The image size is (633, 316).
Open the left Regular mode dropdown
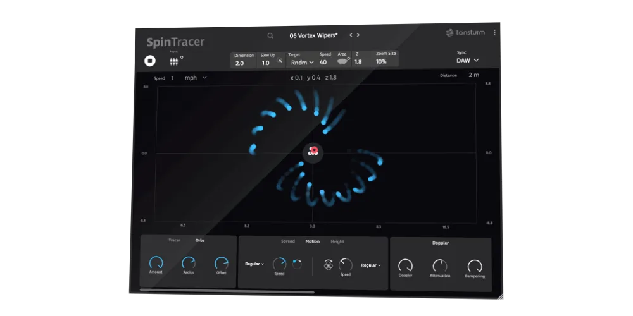[254, 264]
